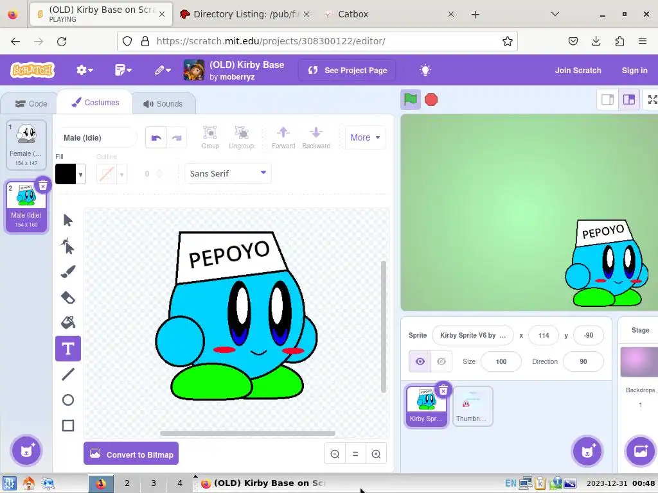This screenshot has width=658, height=493.
Task: Select the Rectangle tool
Action: click(x=68, y=426)
